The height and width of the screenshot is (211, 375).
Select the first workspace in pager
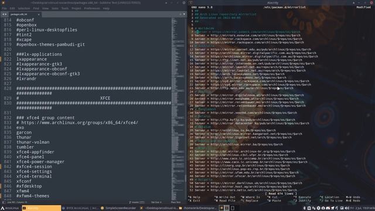coord(221,208)
